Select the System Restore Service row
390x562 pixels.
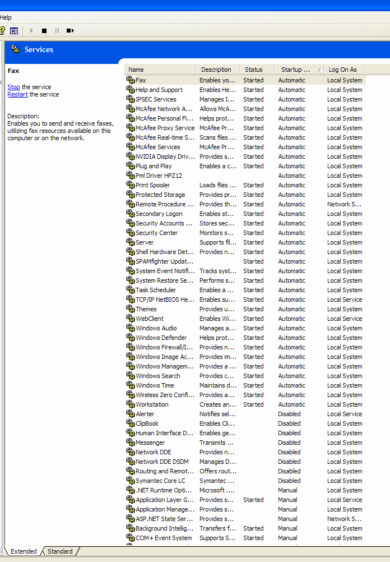click(x=245, y=280)
